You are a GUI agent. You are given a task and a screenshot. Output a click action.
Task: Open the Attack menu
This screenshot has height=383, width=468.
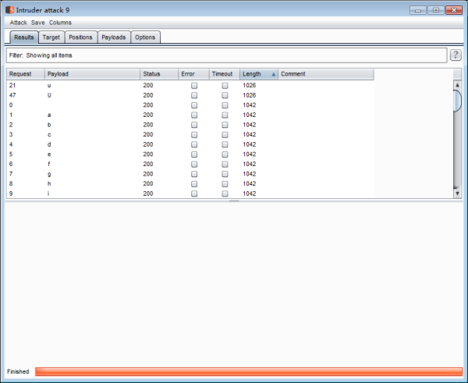click(x=18, y=23)
